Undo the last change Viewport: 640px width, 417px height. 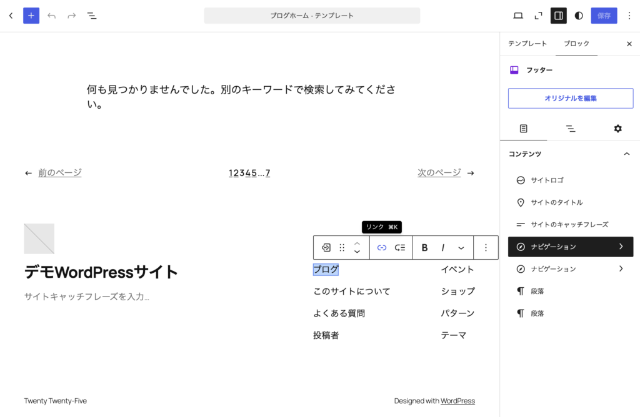51,16
